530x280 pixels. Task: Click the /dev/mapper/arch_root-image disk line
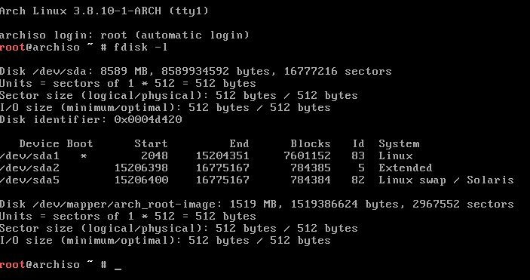pyautogui.click(x=257, y=205)
